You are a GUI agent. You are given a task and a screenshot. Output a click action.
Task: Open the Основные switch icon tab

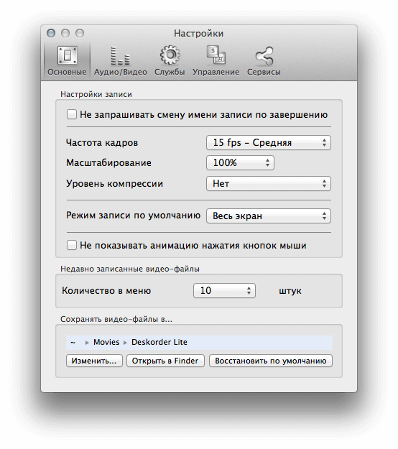pos(68,55)
